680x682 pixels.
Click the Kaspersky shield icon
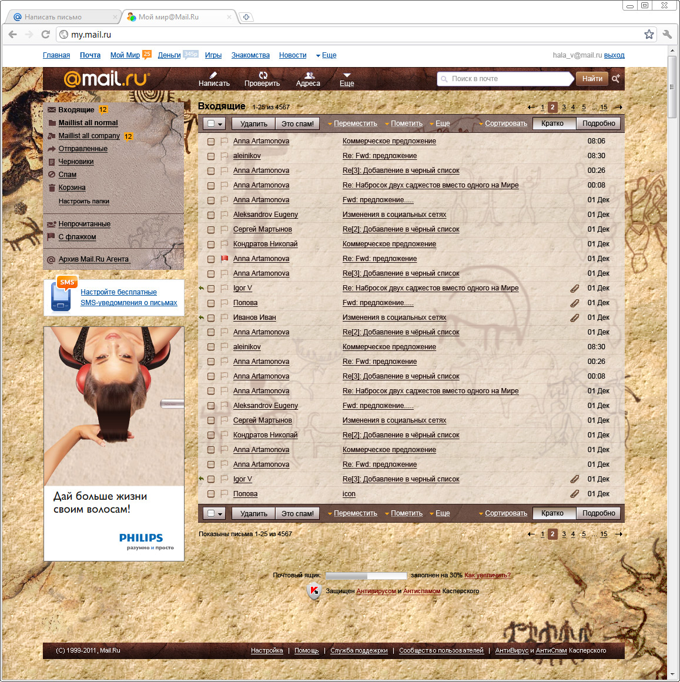pyautogui.click(x=314, y=591)
